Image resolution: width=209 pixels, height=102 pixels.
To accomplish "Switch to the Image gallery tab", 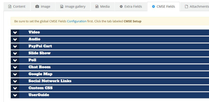I will 73,7.
